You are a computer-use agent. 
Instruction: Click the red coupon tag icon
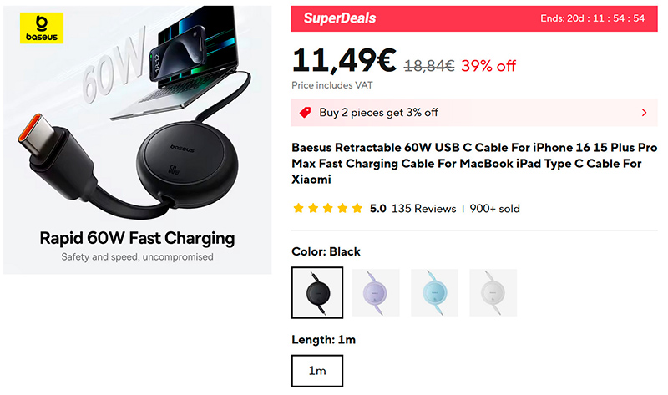(305, 112)
